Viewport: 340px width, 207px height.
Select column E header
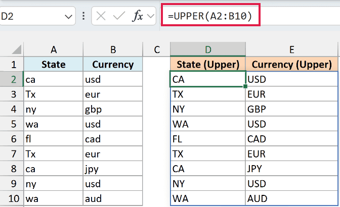point(291,49)
